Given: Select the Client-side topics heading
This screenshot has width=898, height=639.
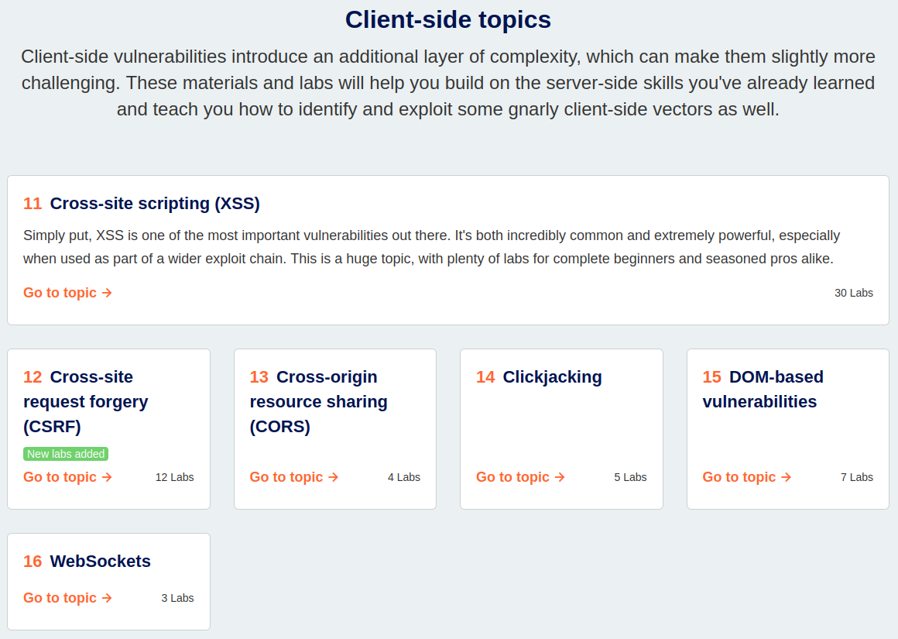Looking at the screenshot, I should pos(449,19).
